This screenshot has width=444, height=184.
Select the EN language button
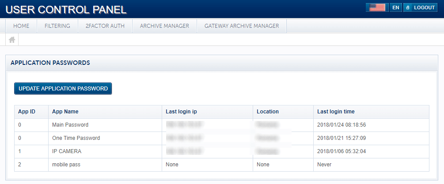(395, 8)
